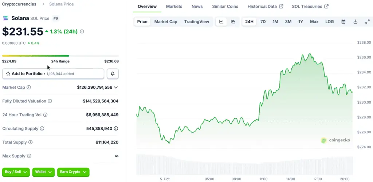Switch to candlestick chart icon
The width and height of the screenshot is (373, 182).
pos(233,22)
